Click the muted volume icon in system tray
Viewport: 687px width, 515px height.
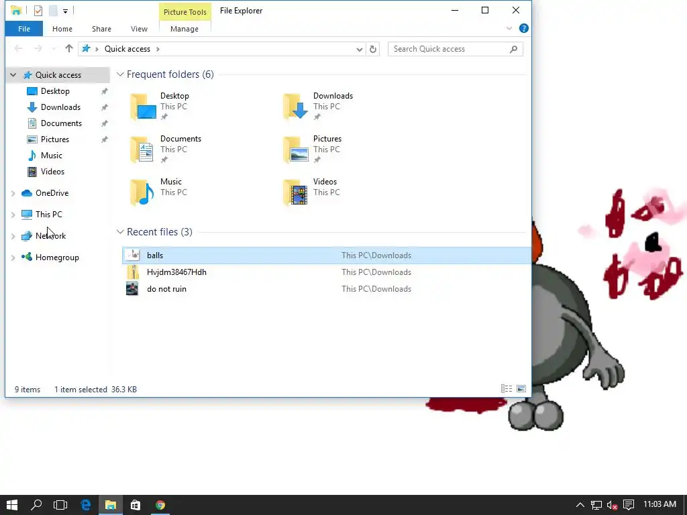[613, 506]
